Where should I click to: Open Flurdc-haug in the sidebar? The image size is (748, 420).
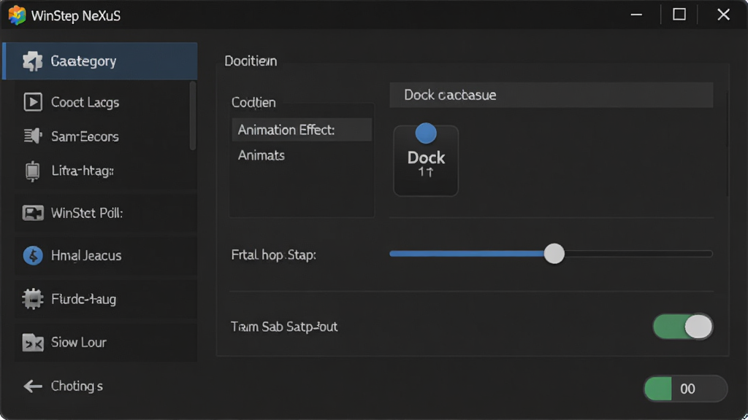click(106, 299)
